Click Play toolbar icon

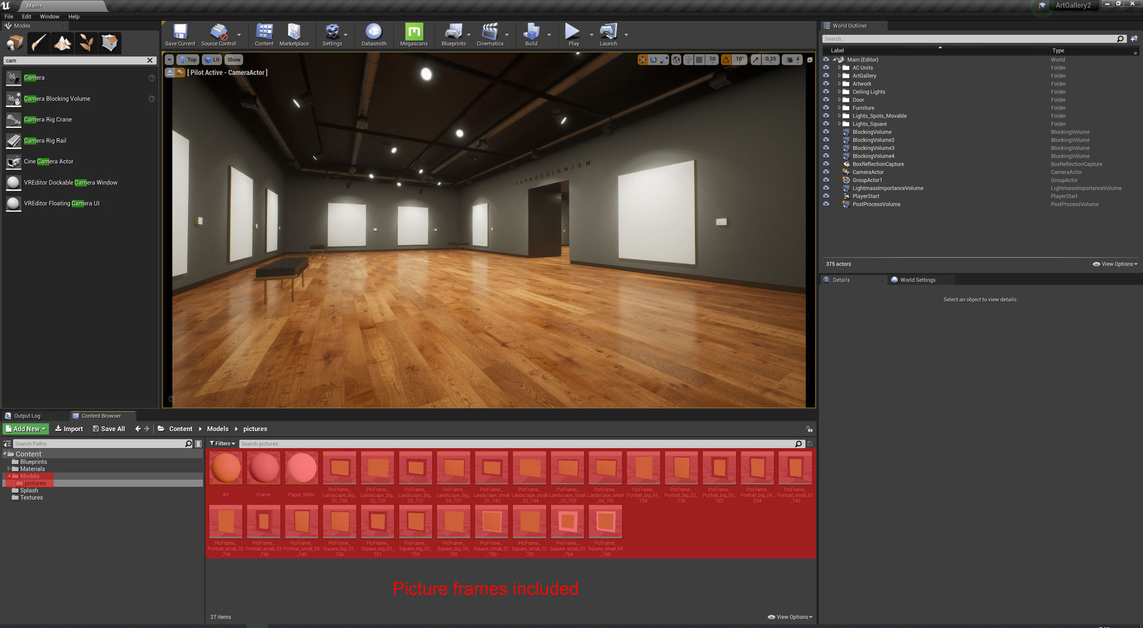573,35
